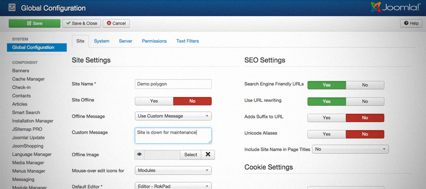The height and width of the screenshot is (189, 426).
Task: Click the Site Name input field
Action: [x=173, y=84]
